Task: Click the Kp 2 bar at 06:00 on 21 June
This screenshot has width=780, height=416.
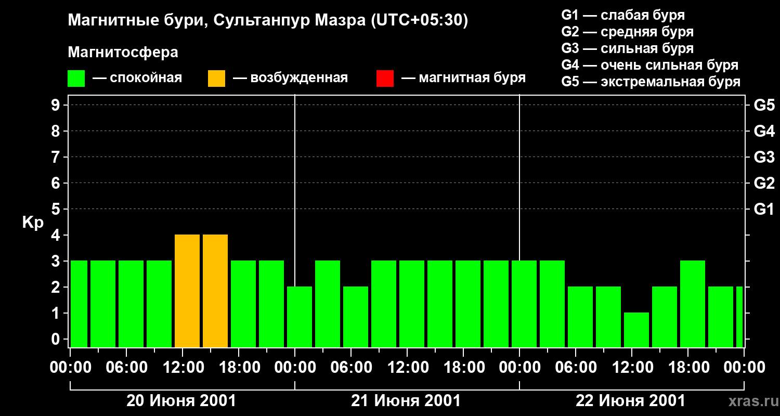Action: [356, 317]
